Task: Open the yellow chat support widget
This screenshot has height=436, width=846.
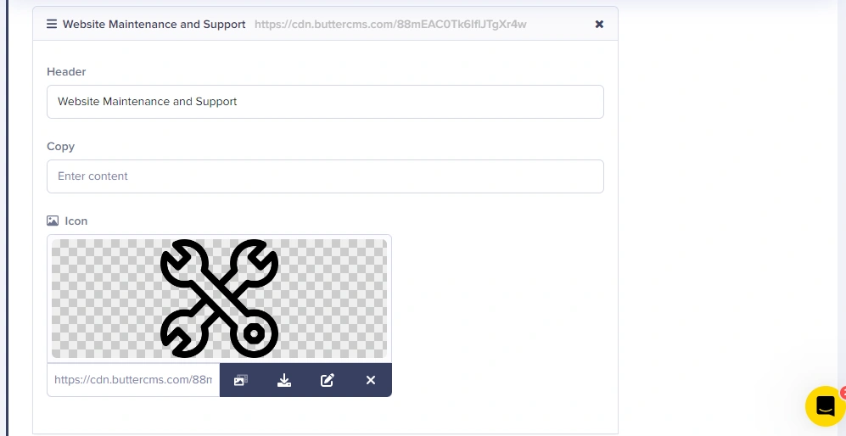Action: [x=825, y=406]
